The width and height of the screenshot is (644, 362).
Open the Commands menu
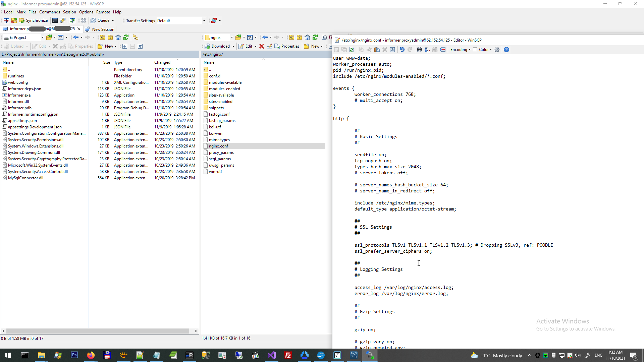point(50,12)
